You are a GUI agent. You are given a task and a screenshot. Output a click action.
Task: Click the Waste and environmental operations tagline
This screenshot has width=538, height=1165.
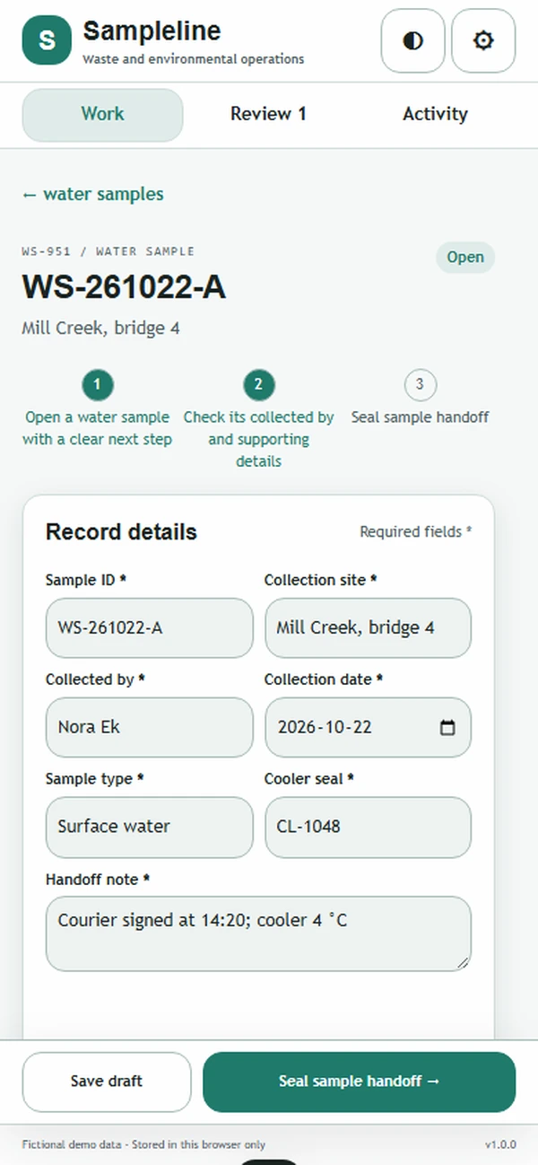193,59
